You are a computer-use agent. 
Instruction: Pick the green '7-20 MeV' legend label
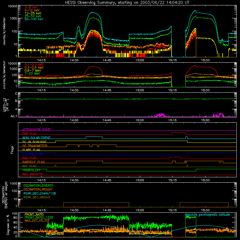point(32,73)
